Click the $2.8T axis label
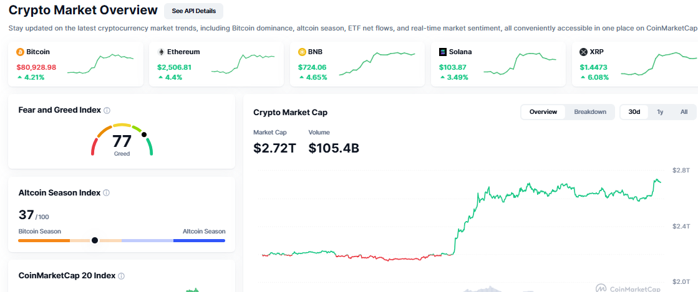Image resolution: width=698 pixels, height=292 pixels. pyautogui.click(x=681, y=170)
